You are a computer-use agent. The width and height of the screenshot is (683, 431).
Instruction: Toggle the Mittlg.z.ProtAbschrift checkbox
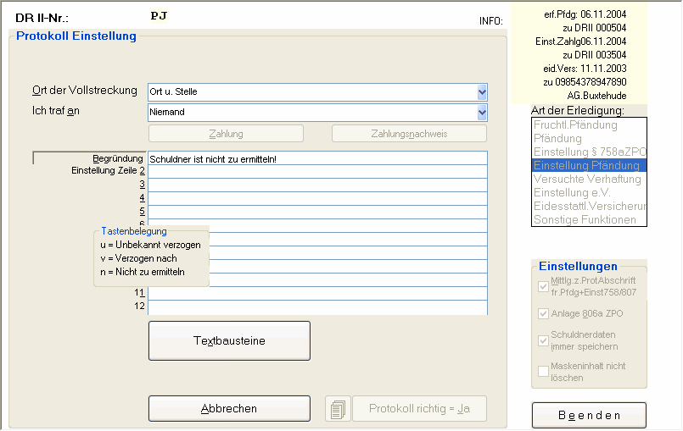pos(543,286)
